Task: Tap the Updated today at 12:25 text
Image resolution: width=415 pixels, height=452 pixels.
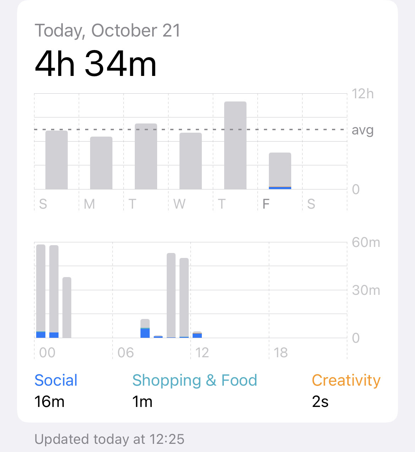Action: [x=109, y=439]
